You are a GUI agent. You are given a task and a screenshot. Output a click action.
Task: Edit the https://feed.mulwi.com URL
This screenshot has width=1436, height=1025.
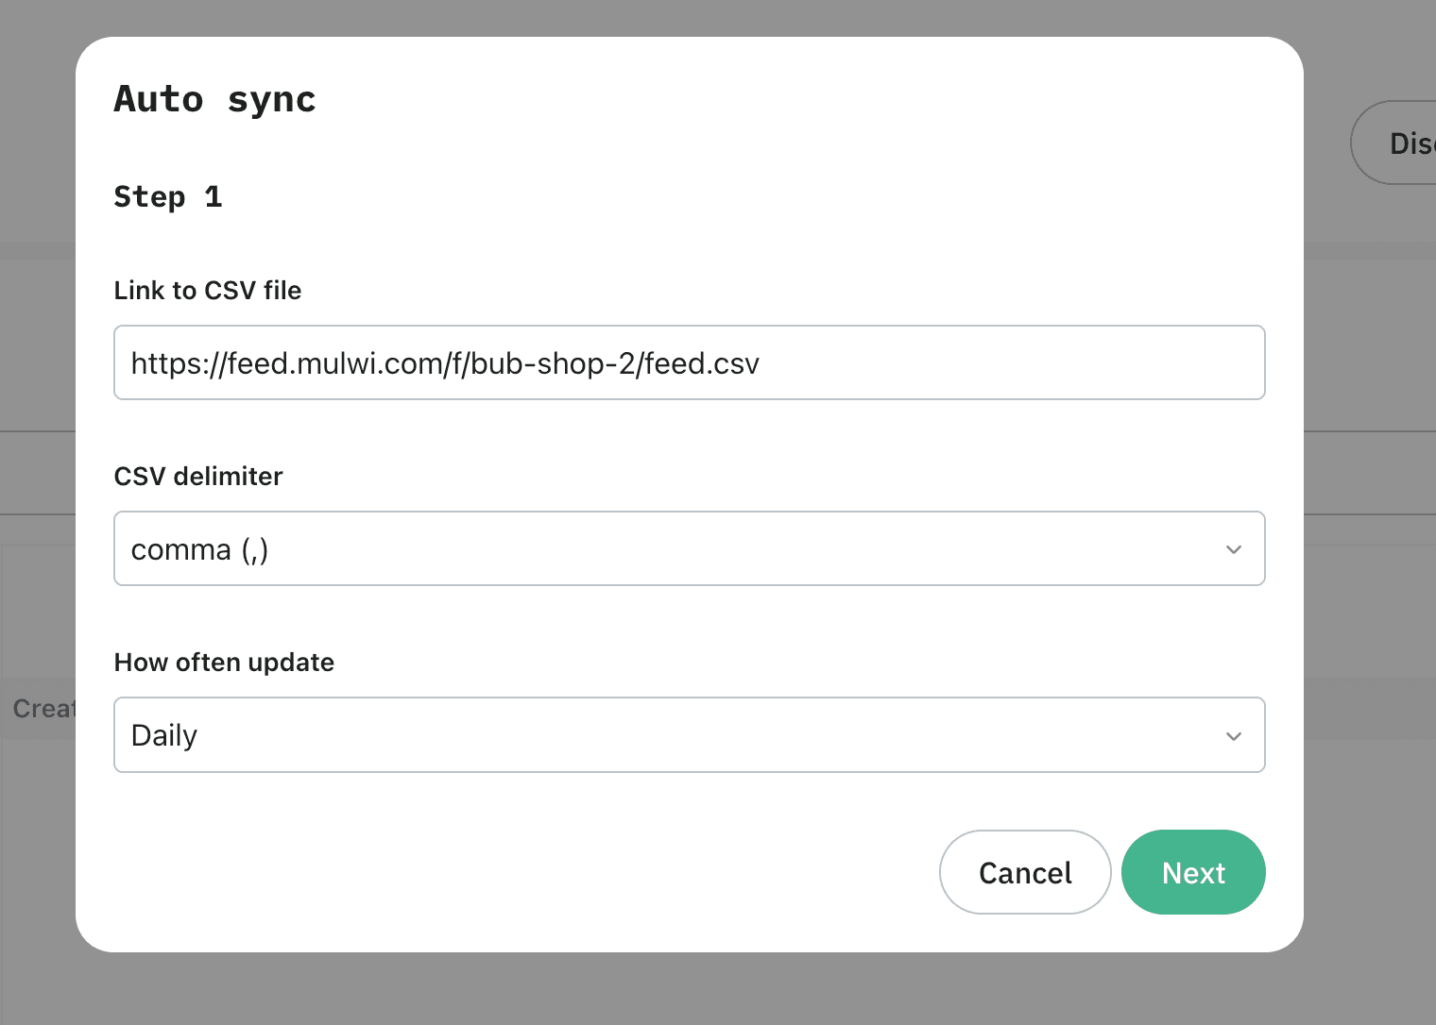click(444, 362)
